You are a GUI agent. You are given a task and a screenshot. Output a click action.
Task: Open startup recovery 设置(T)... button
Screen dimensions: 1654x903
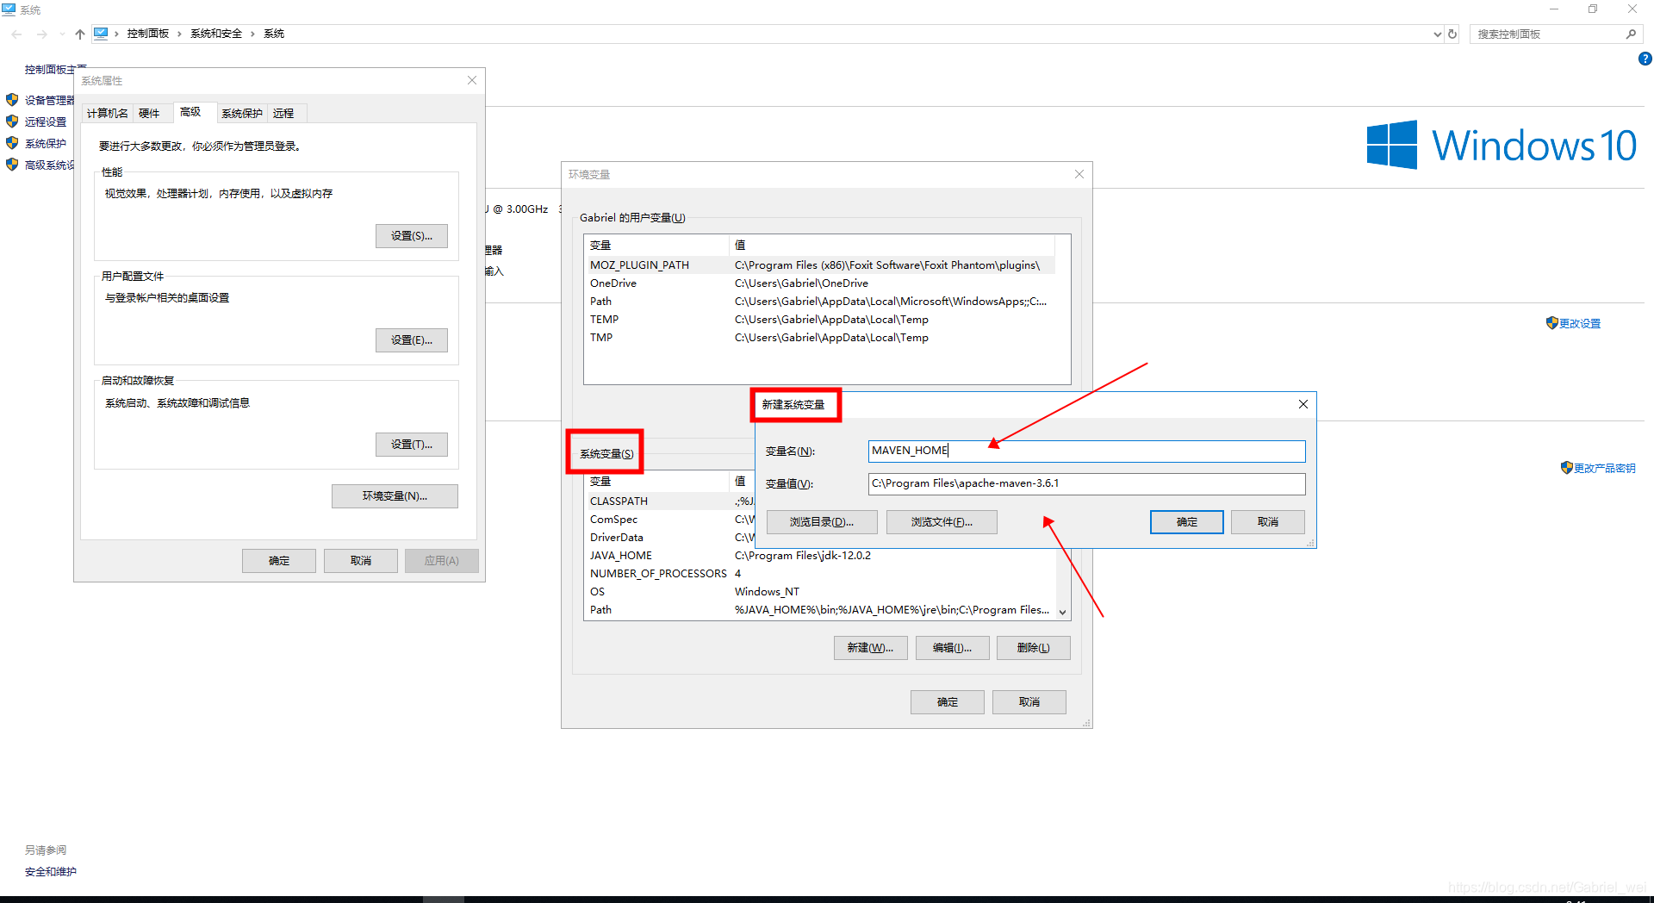click(412, 445)
